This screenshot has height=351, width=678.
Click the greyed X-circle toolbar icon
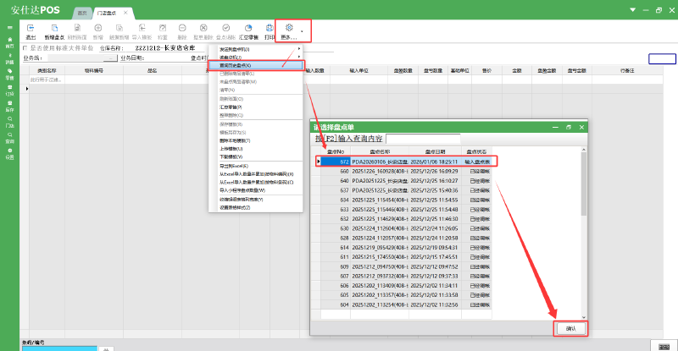203,28
